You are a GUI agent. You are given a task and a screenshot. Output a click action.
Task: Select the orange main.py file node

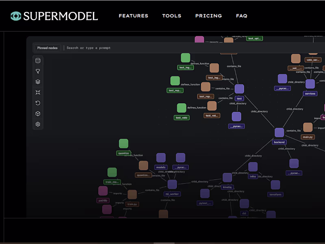coord(308,127)
